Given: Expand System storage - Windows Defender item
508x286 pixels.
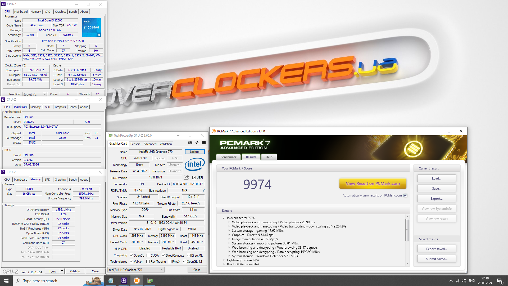Looking at the screenshot, I should point(229,256).
